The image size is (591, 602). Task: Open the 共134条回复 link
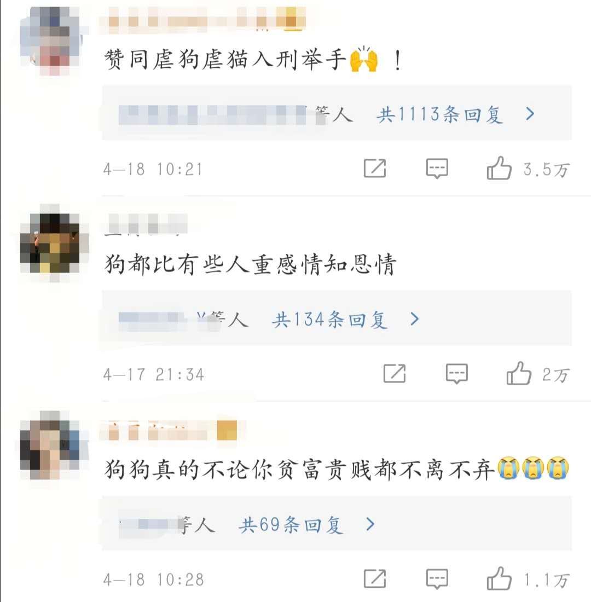coord(329,320)
